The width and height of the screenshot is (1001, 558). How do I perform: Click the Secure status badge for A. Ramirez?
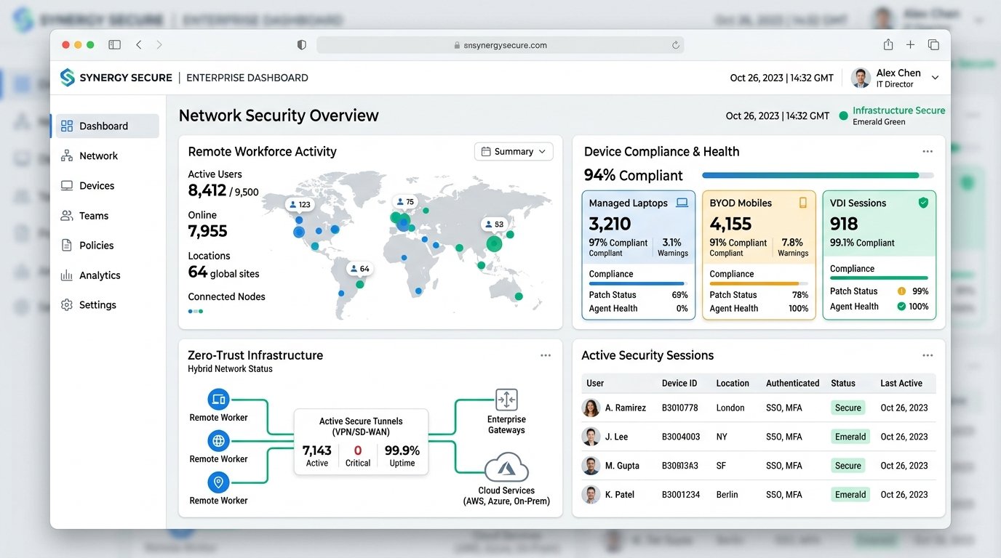pos(848,408)
